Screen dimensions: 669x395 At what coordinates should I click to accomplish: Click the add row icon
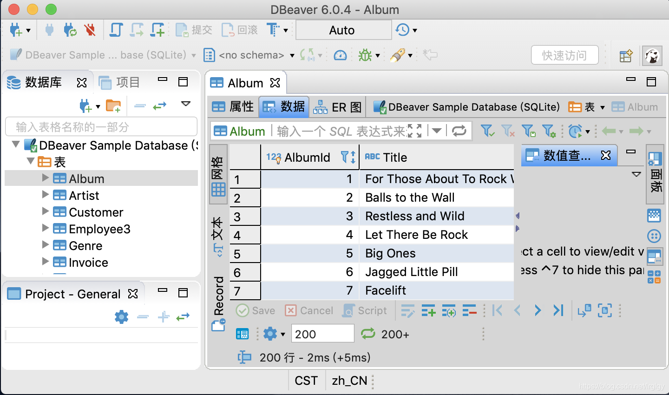point(428,310)
